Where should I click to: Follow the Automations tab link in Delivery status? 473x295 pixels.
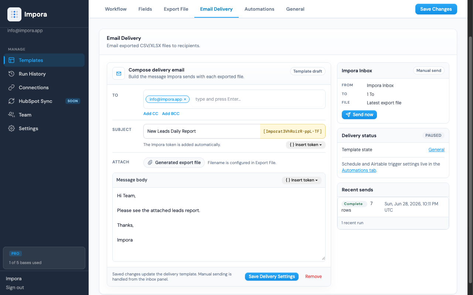coord(359,170)
